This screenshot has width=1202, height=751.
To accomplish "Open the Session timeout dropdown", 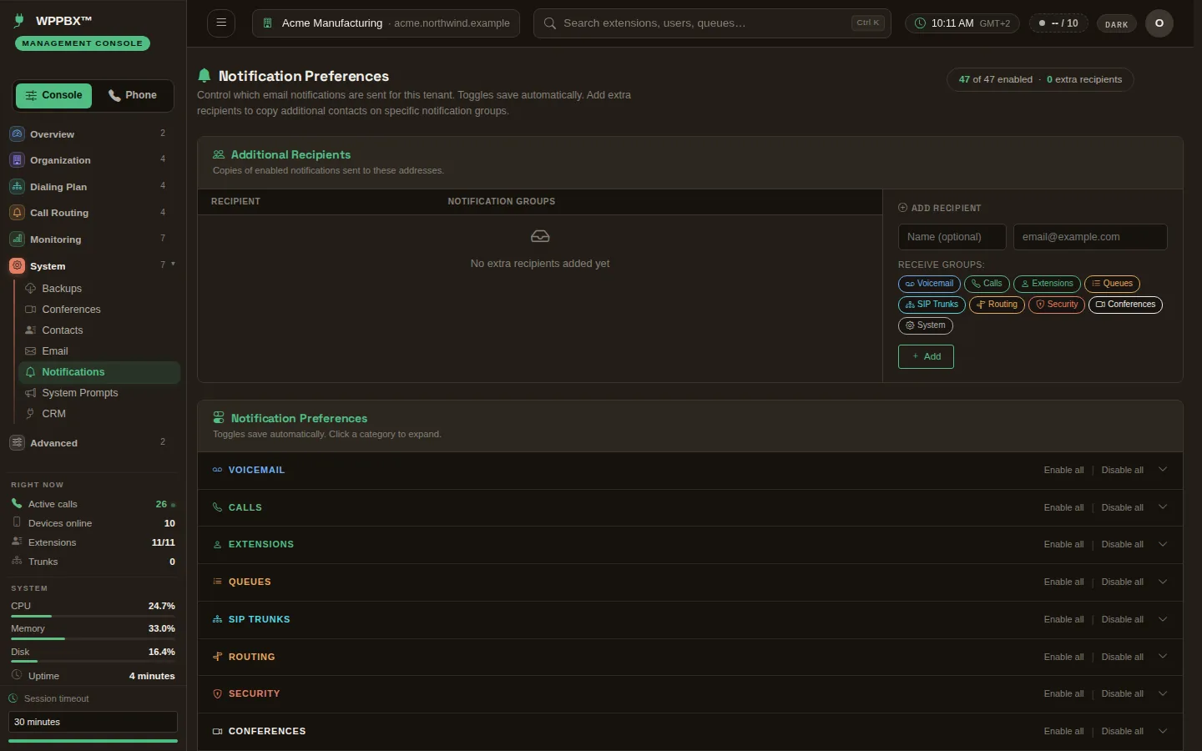I will point(93,722).
